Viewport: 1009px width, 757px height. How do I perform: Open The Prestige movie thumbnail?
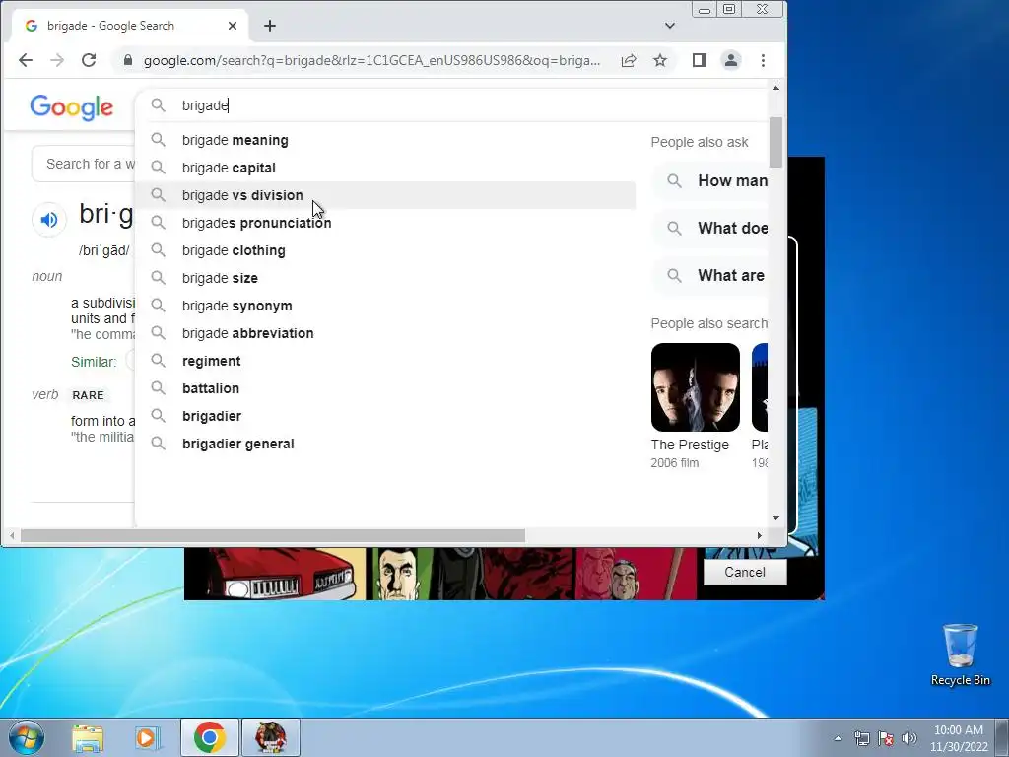click(x=696, y=386)
